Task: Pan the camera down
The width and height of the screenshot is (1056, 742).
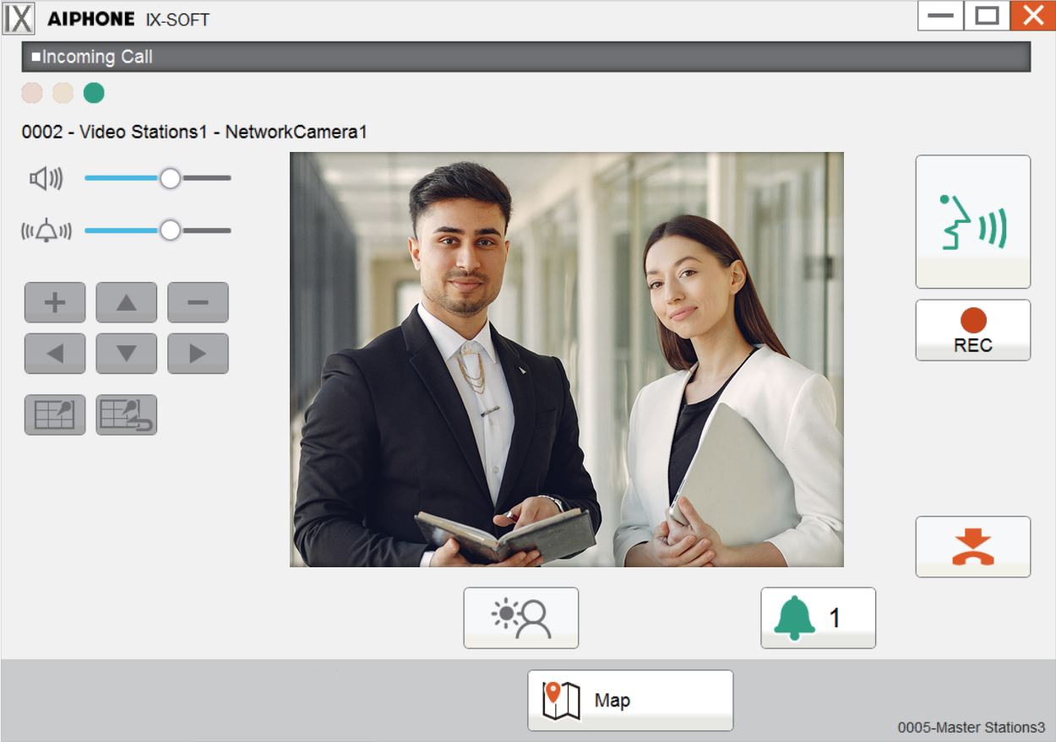Action: tap(127, 354)
